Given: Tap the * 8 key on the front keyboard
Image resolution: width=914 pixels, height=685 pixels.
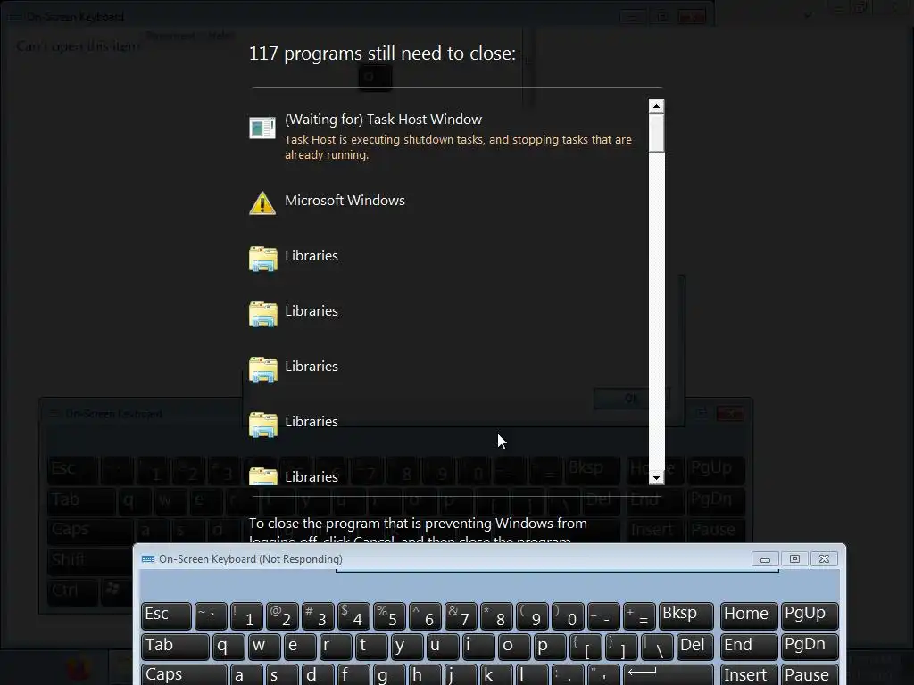Looking at the screenshot, I should coord(496,615).
